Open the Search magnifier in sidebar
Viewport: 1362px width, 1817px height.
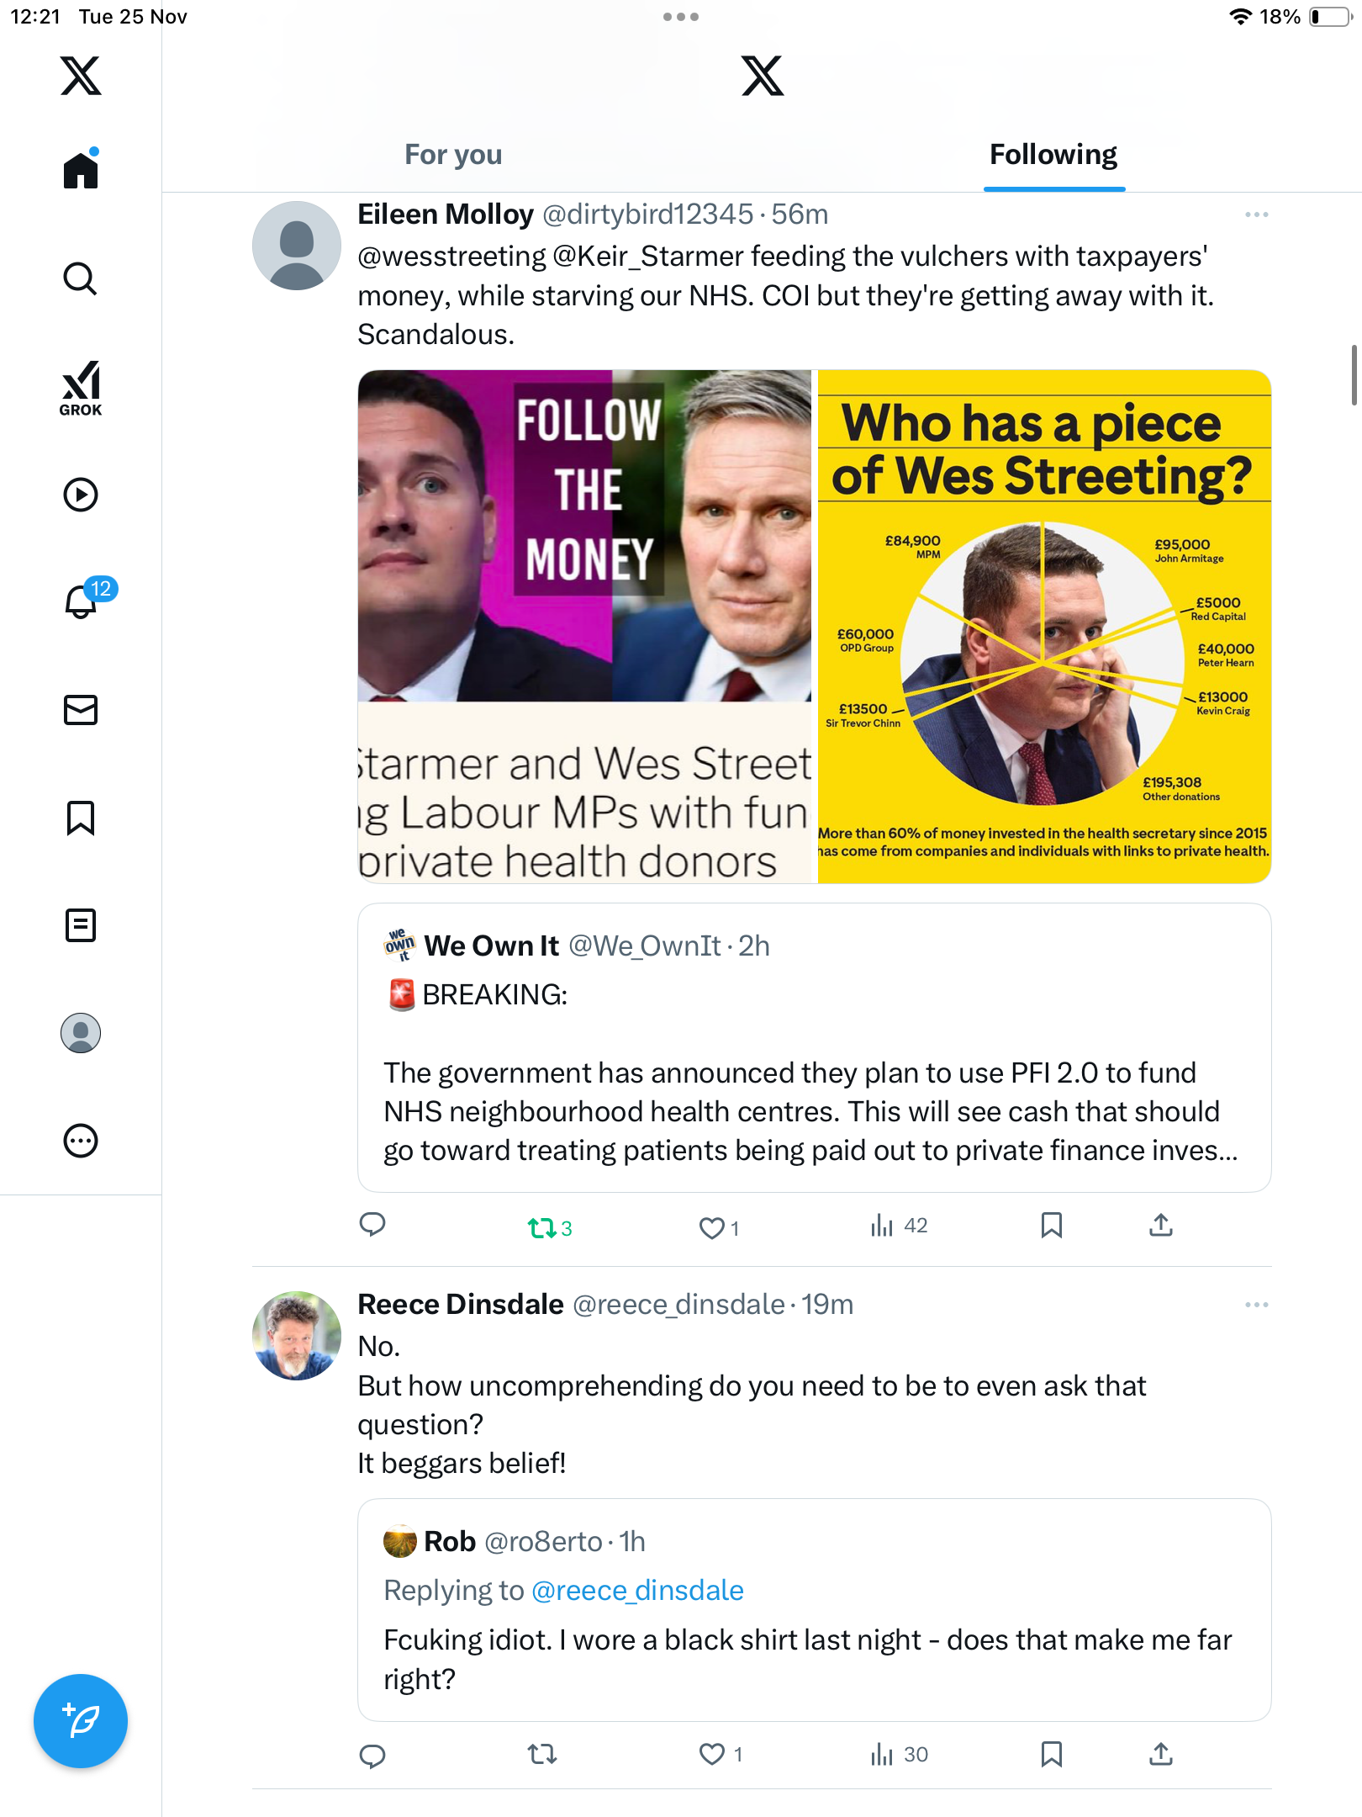tap(81, 278)
